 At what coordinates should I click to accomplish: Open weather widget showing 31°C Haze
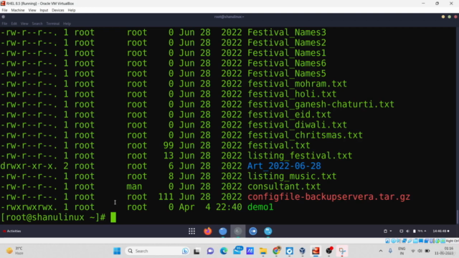point(14,251)
